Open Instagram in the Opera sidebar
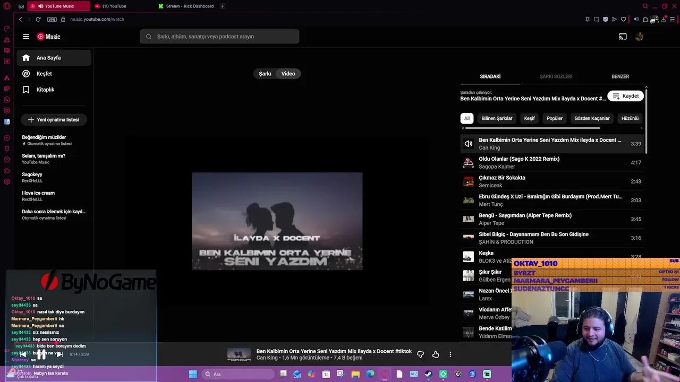This screenshot has height=382, width=680. click(7, 110)
